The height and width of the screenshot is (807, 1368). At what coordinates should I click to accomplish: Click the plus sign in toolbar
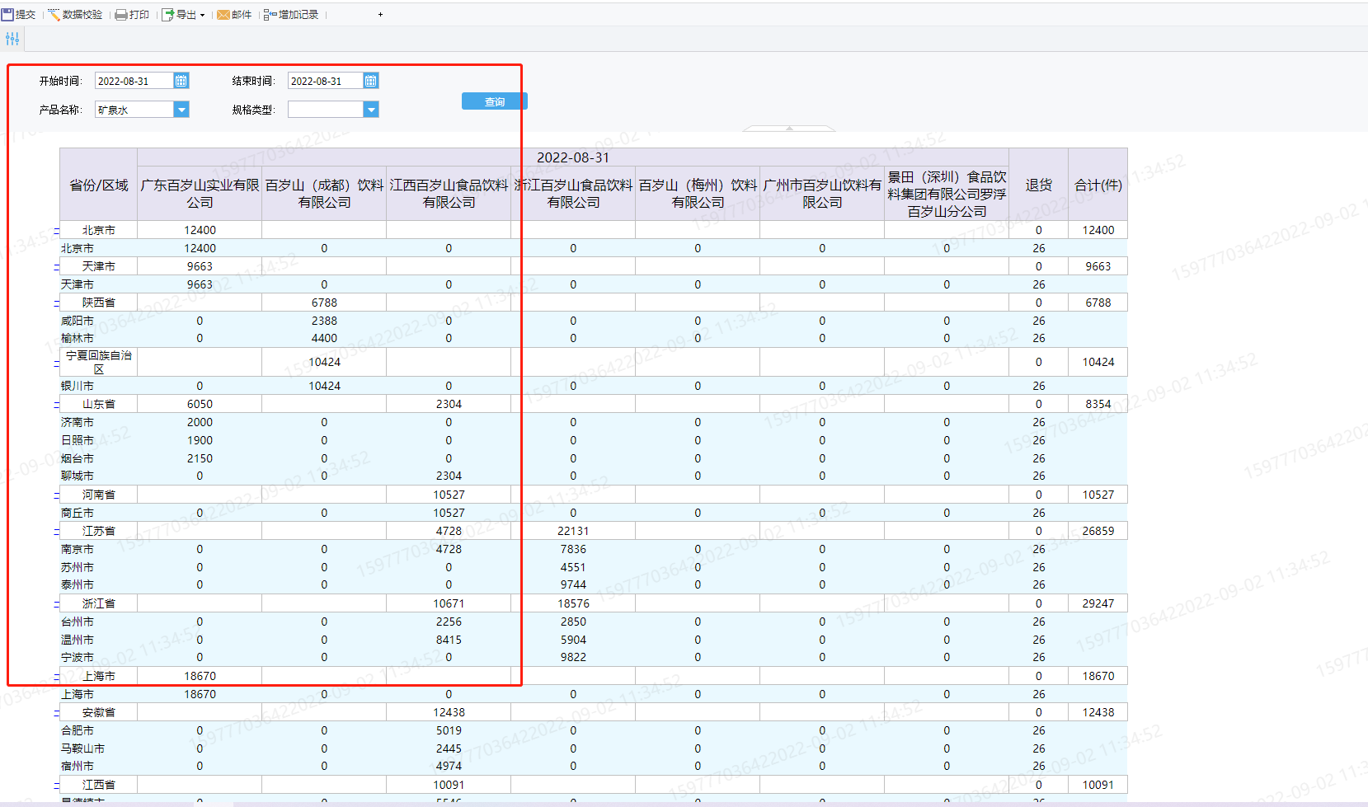coord(380,14)
